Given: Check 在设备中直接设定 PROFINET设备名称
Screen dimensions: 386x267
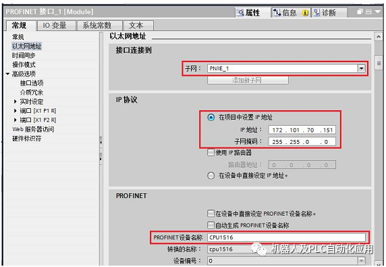Looking at the screenshot, I should click(211, 213).
